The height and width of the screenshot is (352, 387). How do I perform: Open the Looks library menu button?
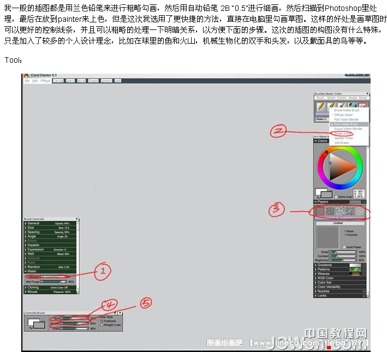364,295
